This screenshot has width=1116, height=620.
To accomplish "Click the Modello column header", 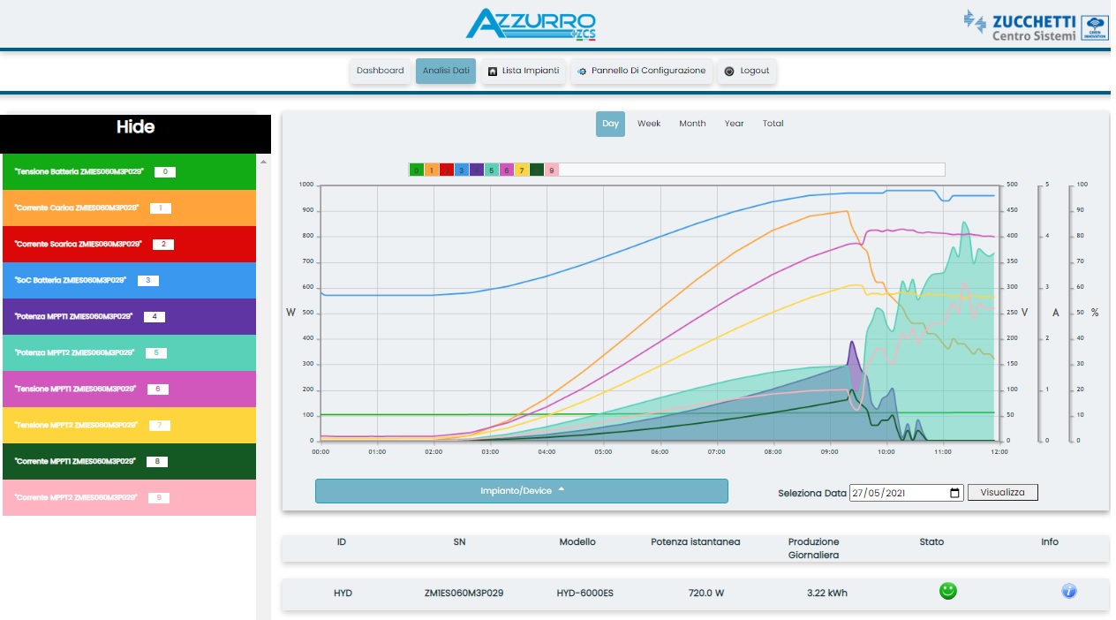I will 577,542.
